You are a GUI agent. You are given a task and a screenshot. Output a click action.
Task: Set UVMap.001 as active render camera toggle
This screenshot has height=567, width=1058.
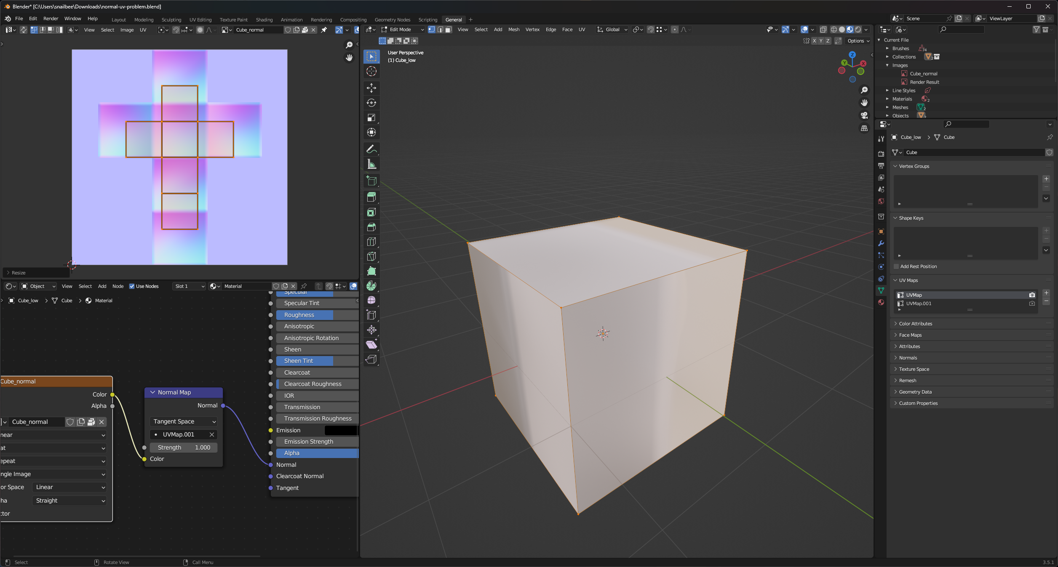coord(1032,303)
